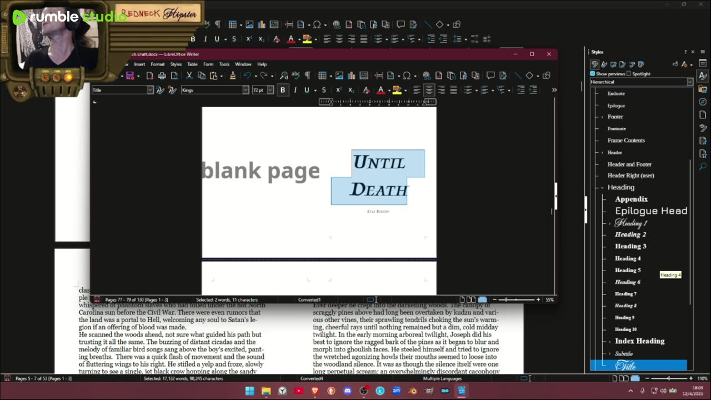
Task: Select Character Styles icon in Styles panel
Action: point(604,64)
